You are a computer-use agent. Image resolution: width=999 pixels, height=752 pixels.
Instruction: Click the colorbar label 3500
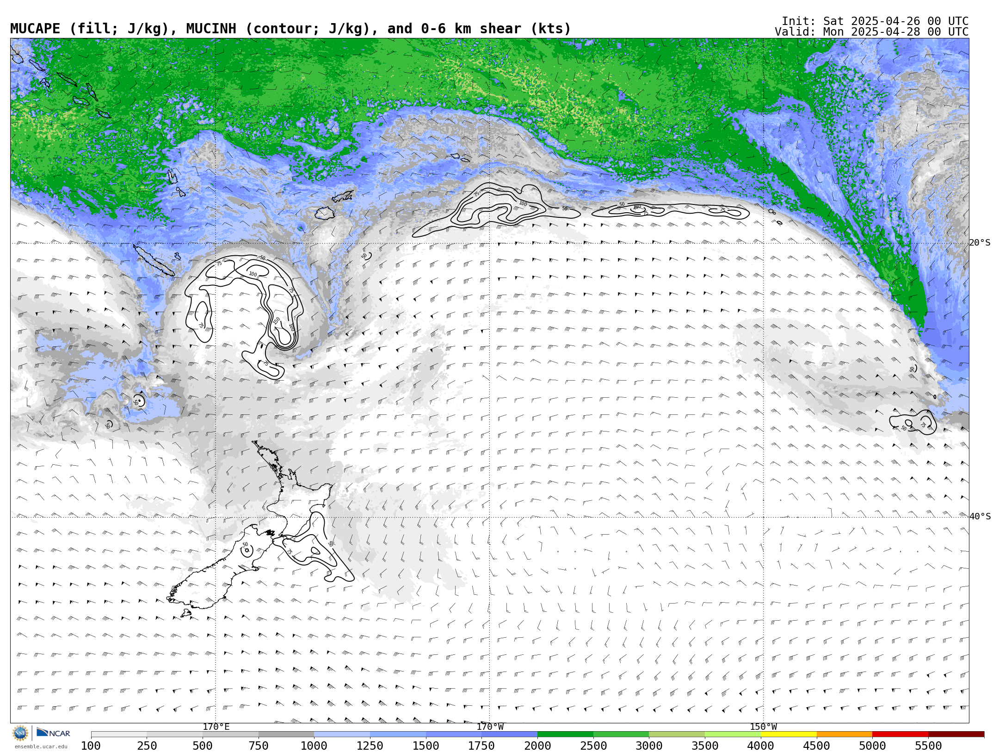[705, 746]
